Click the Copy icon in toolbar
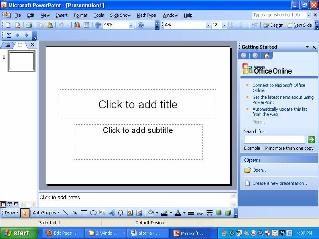319x239 pixels. pos(41,25)
